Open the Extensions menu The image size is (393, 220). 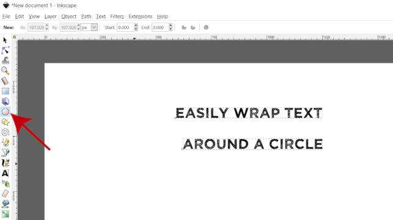141,16
